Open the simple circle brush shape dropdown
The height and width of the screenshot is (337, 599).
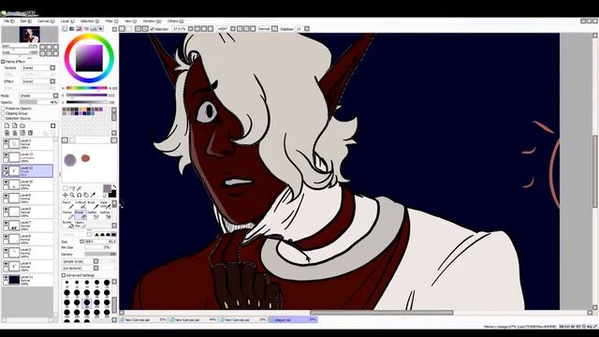95,261
